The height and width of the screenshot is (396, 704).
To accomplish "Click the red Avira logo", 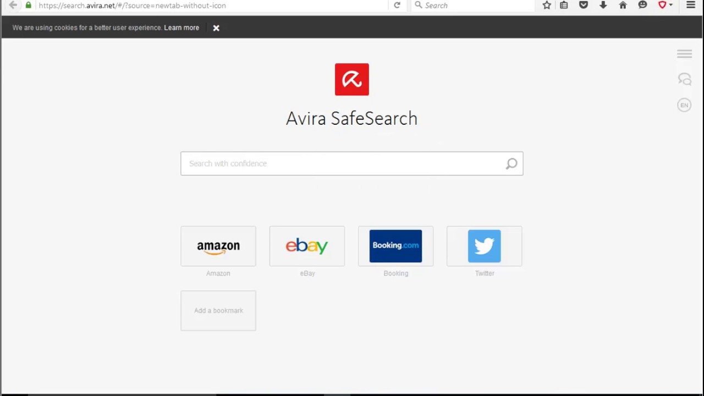I will tap(352, 79).
